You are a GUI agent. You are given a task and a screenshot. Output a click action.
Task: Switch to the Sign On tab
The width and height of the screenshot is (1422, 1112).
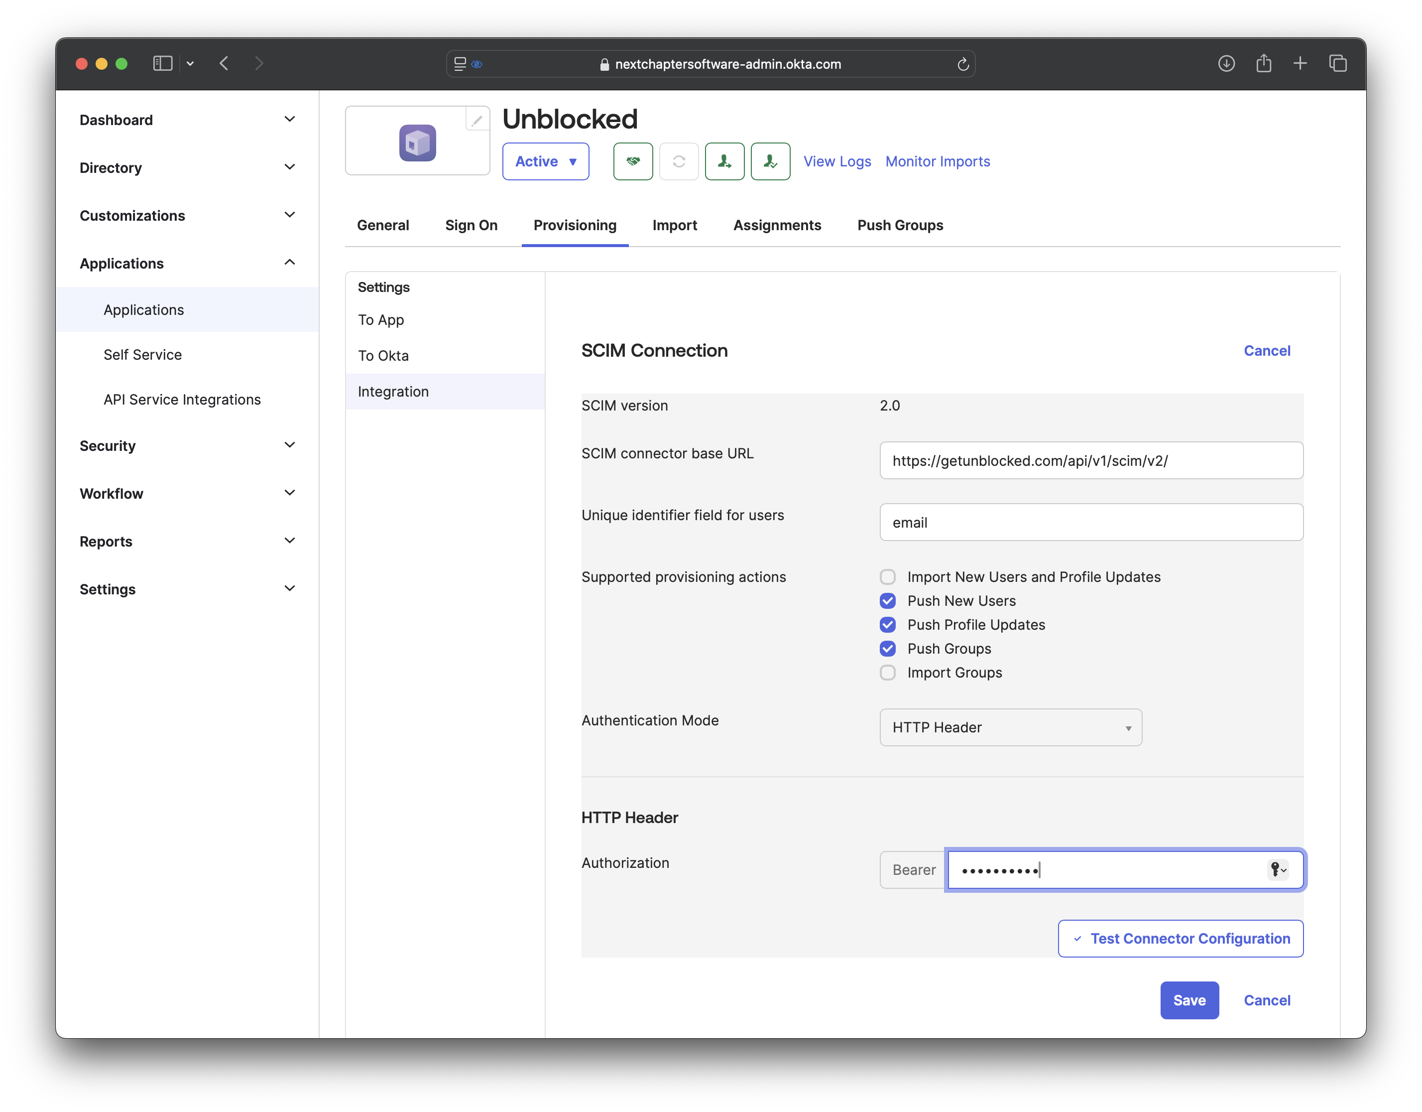point(472,225)
